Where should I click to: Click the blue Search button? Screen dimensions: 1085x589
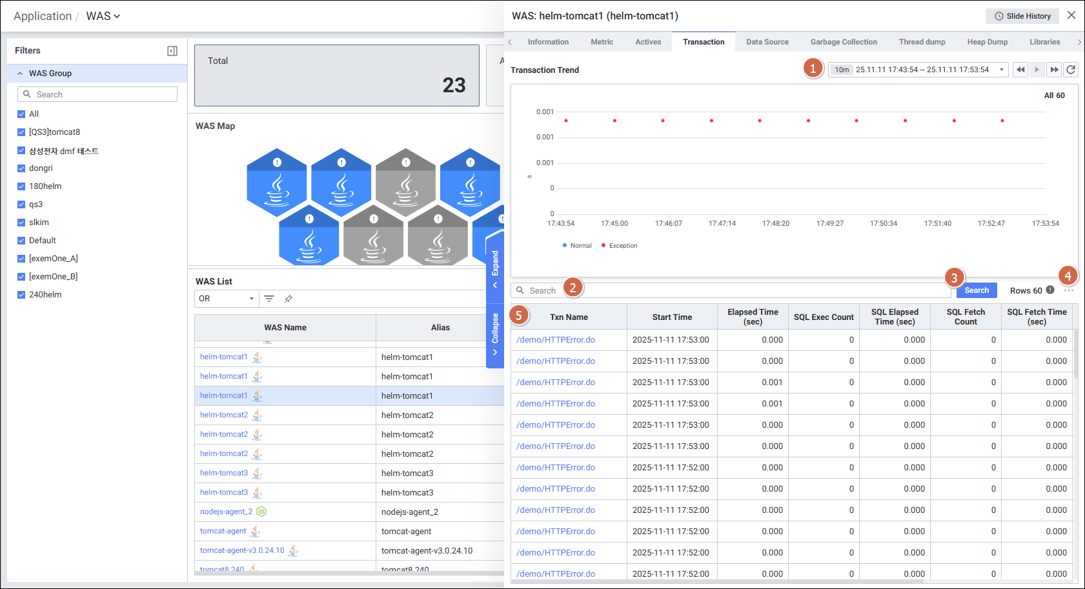point(976,290)
